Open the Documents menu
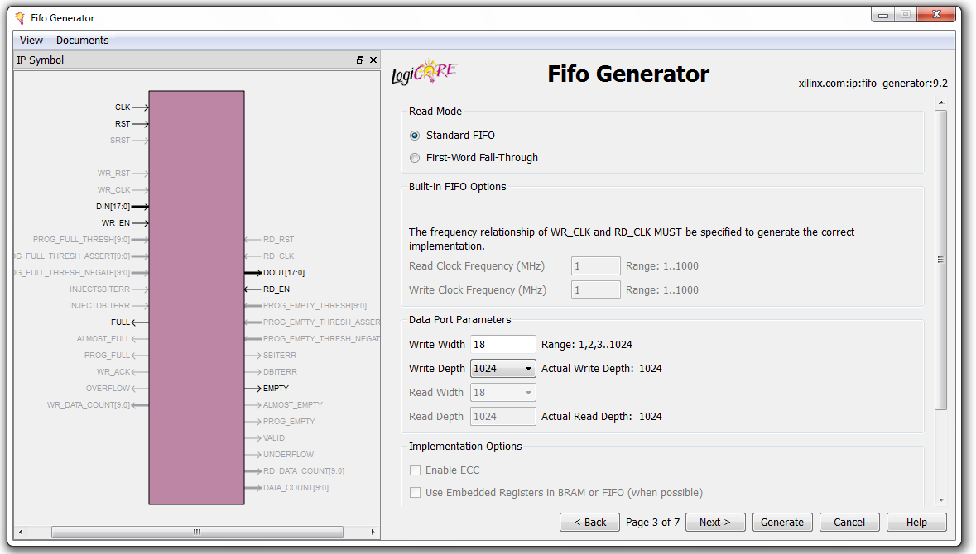The width and height of the screenshot is (976, 554). click(x=82, y=41)
